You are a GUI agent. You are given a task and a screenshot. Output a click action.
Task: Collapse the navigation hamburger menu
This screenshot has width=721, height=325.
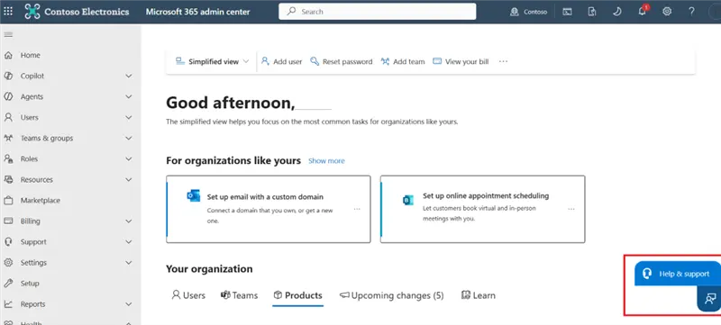(8, 35)
